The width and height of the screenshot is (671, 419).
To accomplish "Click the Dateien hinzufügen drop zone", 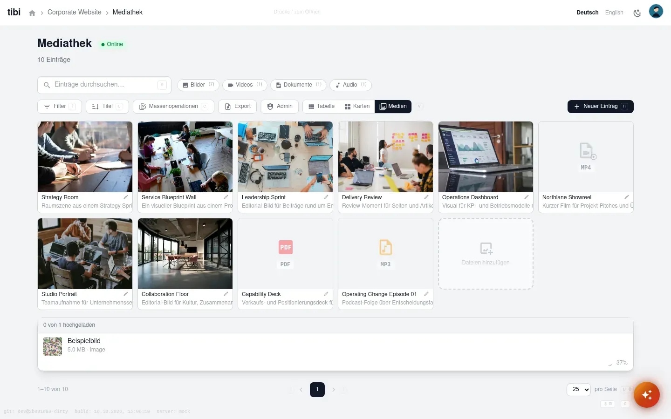I will tap(486, 254).
